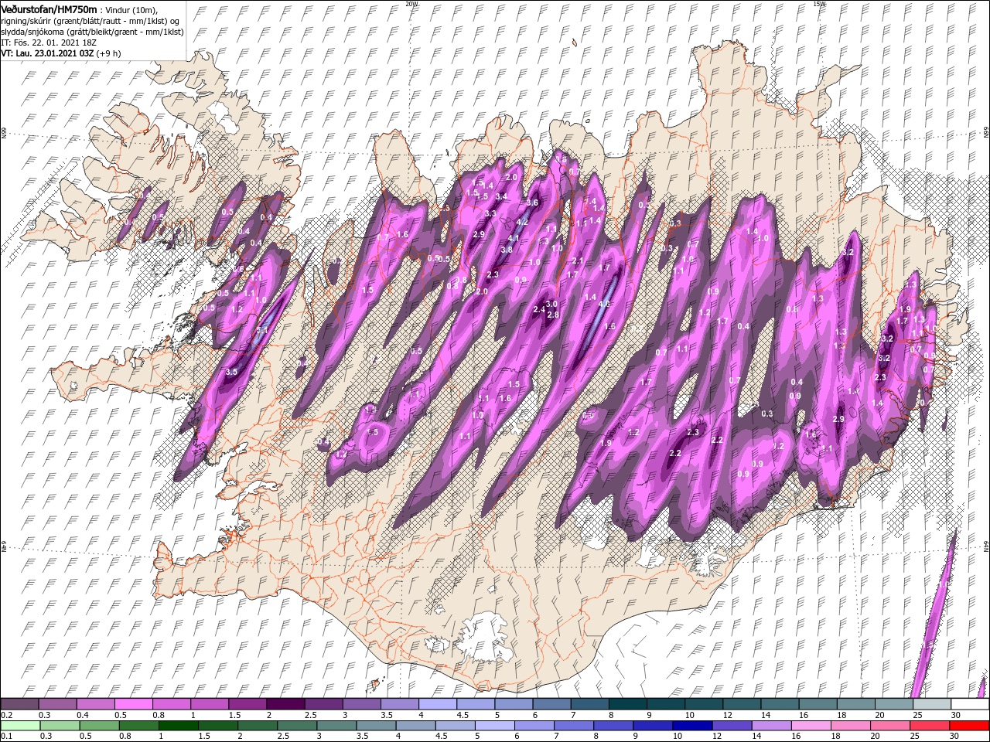Click pale green swatch between 0.1 and 0.3, lower legend

tap(22, 726)
